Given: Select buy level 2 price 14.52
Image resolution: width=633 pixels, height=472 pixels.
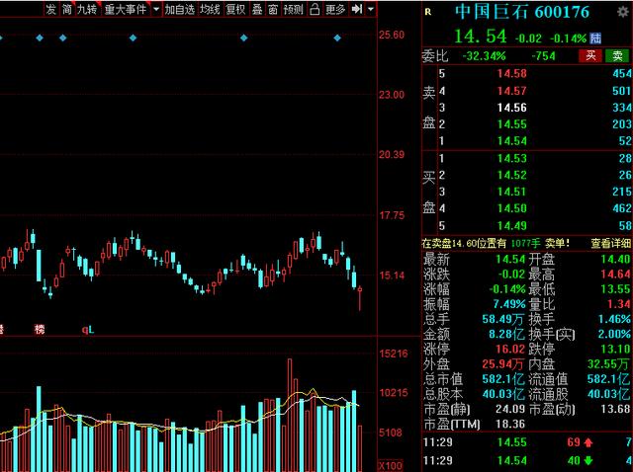Looking at the screenshot, I should click(511, 175).
